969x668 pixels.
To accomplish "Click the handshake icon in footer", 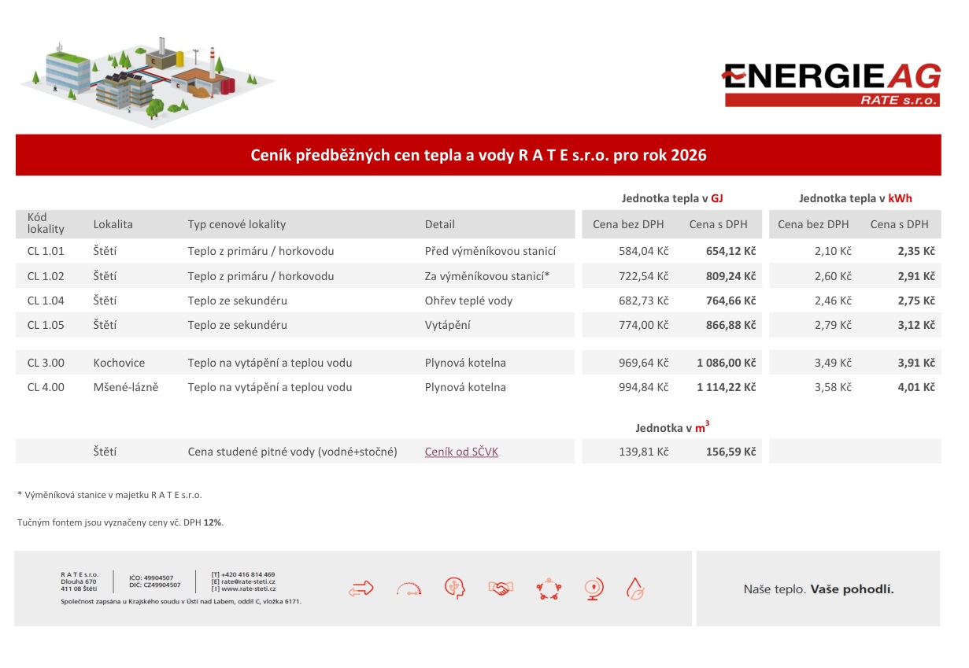I will (x=500, y=588).
